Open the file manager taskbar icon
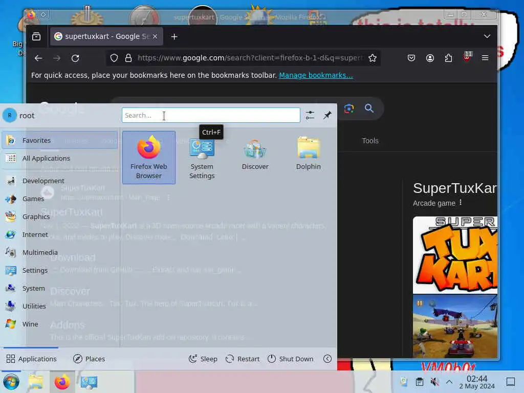Screen dimensions: 524x393 [x=36, y=382]
